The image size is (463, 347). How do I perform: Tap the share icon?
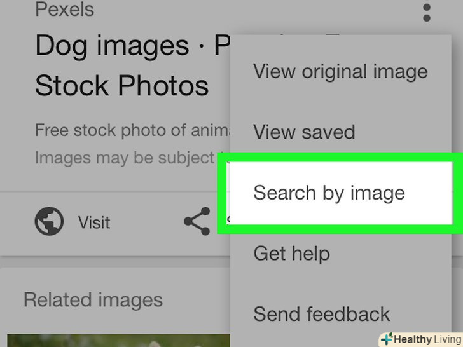coord(197,221)
